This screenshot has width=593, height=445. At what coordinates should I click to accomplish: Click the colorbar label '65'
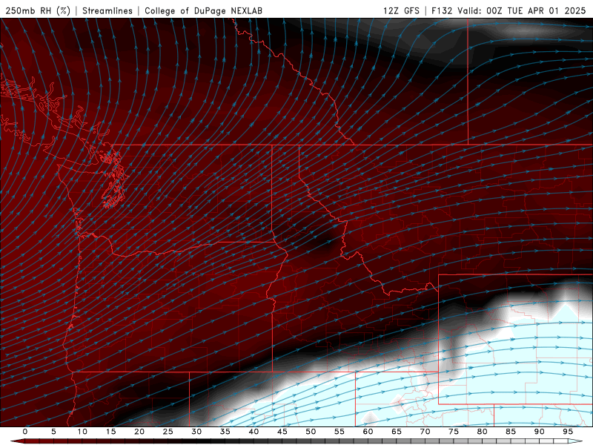(x=397, y=432)
